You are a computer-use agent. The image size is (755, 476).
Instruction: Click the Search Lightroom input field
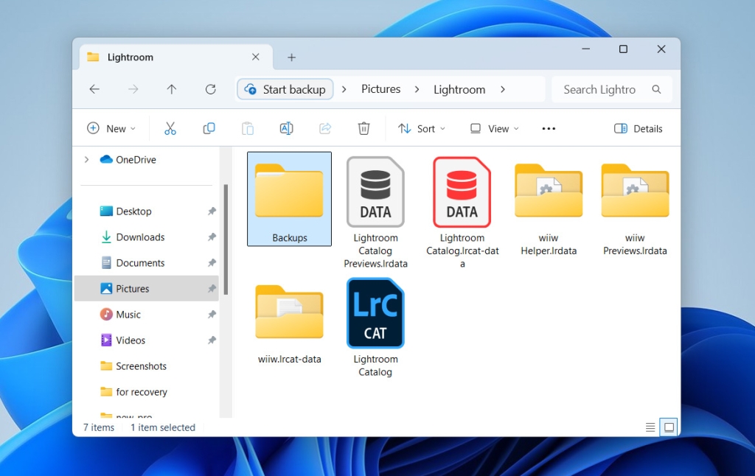603,88
